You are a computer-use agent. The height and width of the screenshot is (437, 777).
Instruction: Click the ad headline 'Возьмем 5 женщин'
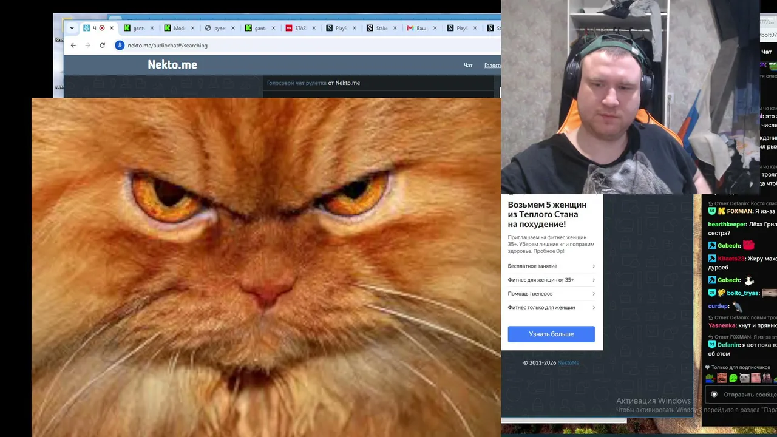(x=547, y=214)
